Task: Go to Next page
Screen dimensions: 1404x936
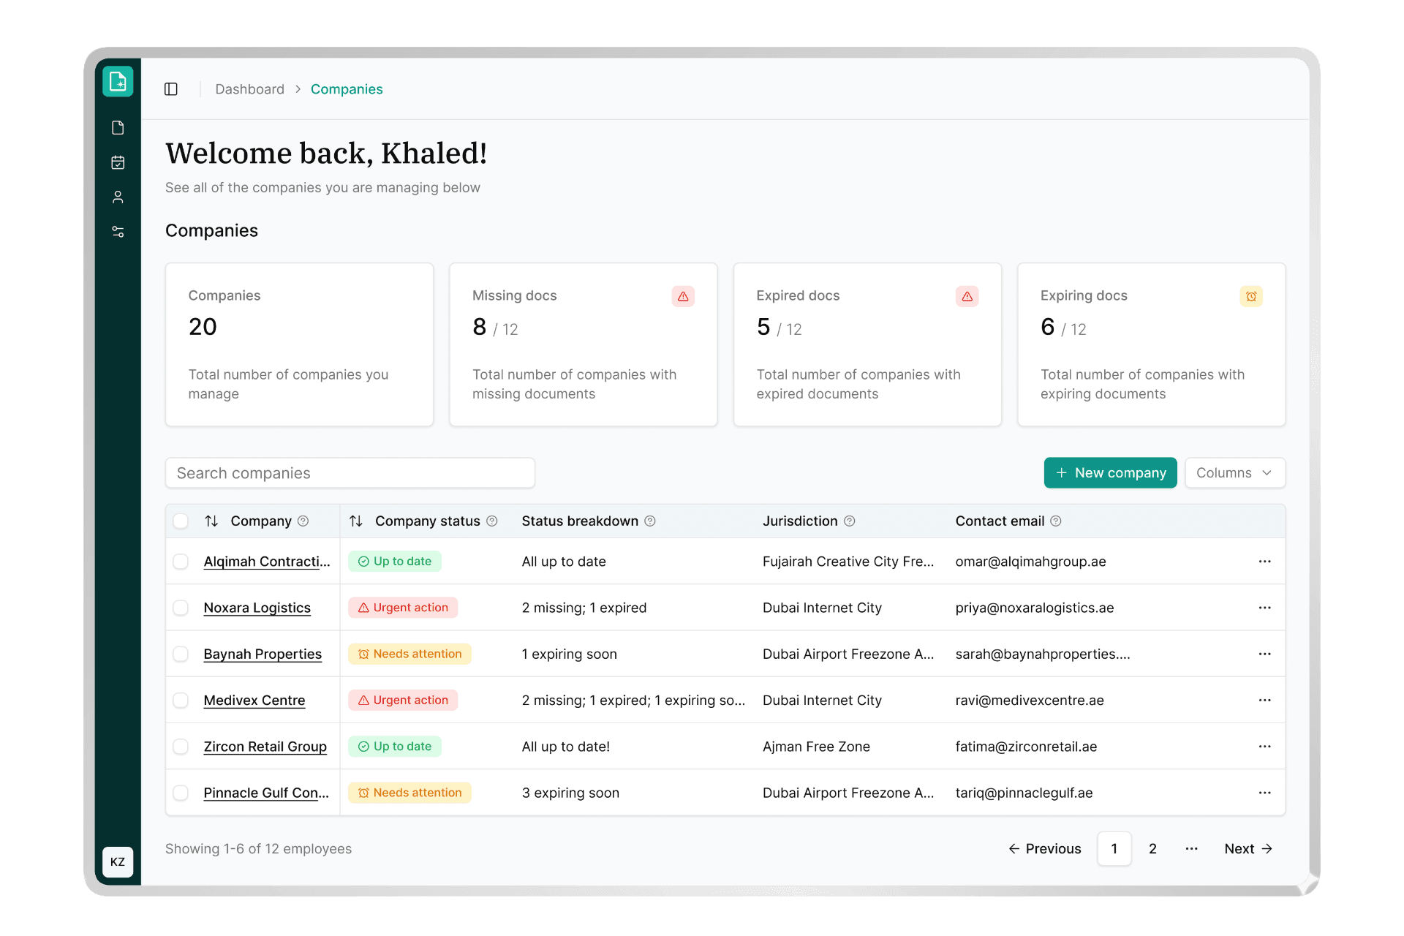Action: [x=1248, y=848]
